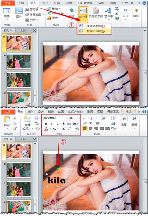Click the Aa change case icon
The height and width of the screenshot is (216, 148).
(54, 129)
